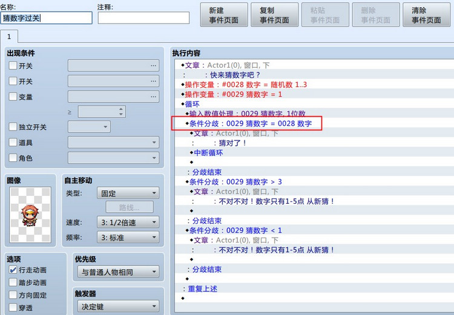Open 变量 selector ellipsis field
The height and width of the screenshot is (315, 454).
pyautogui.click(x=114, y=97)
